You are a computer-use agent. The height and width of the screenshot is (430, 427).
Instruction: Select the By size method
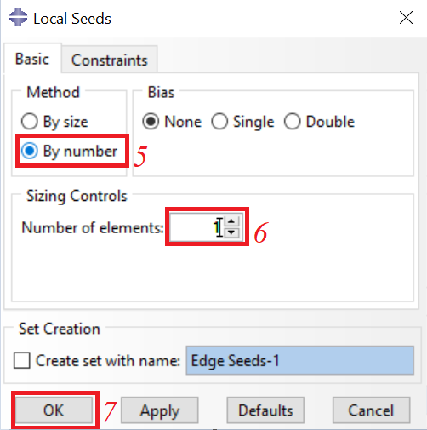tap(54, 122)
